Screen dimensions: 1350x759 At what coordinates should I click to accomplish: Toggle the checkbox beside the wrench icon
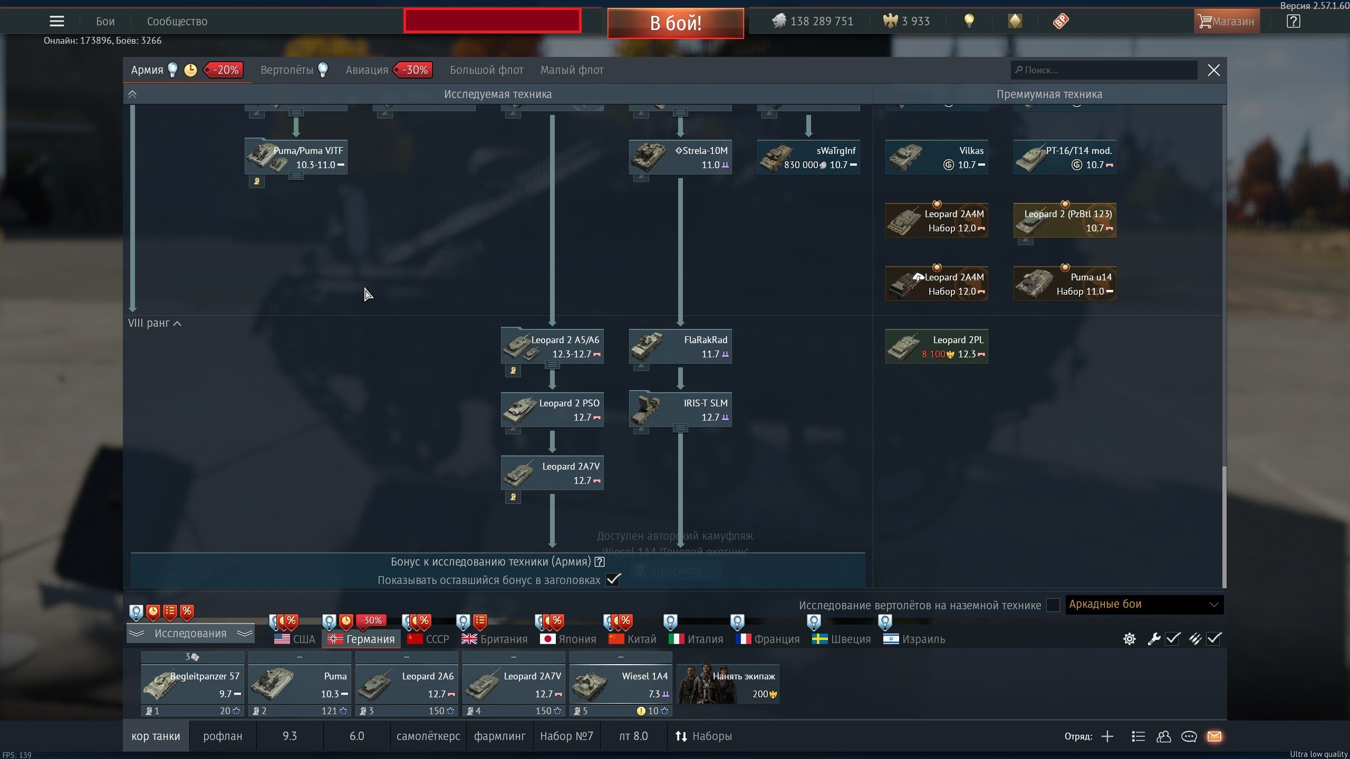point(1173,639)
